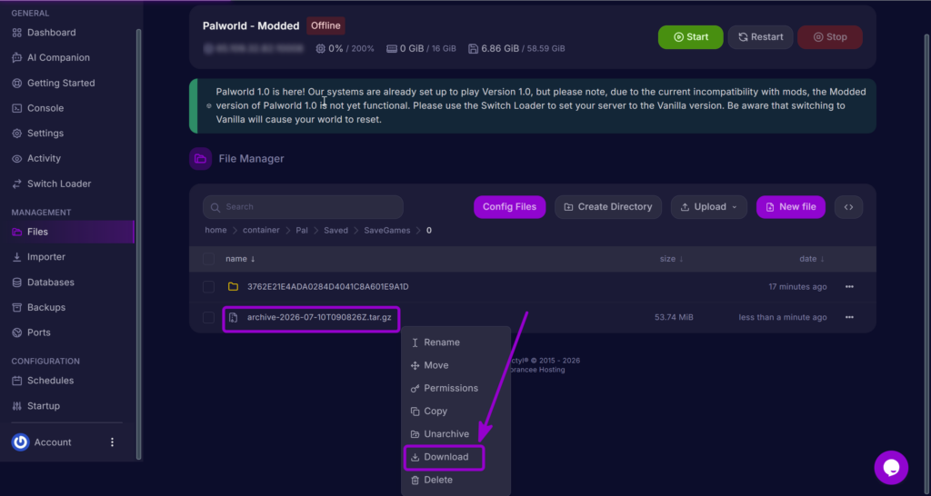Viewport: 931px width, 496px height.
Task: Tick the select-all checkbox in header
Action: [208, 259]
